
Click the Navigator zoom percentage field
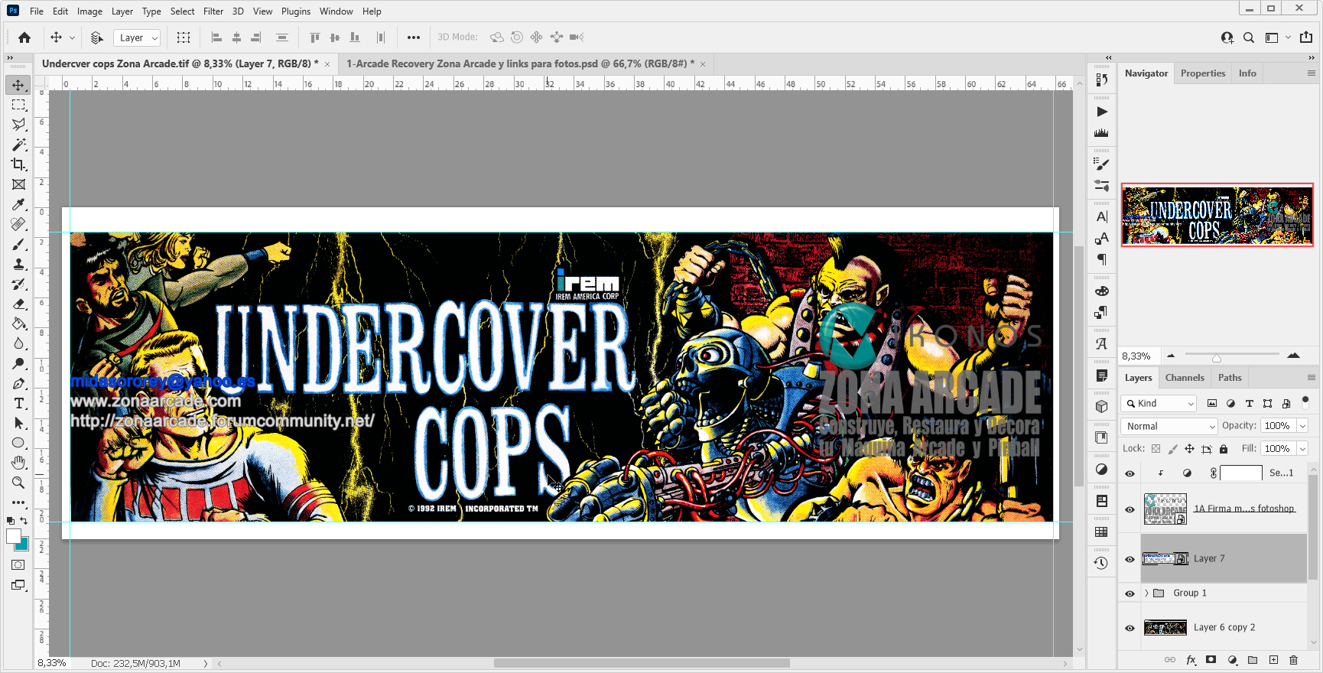point(1139,356)
